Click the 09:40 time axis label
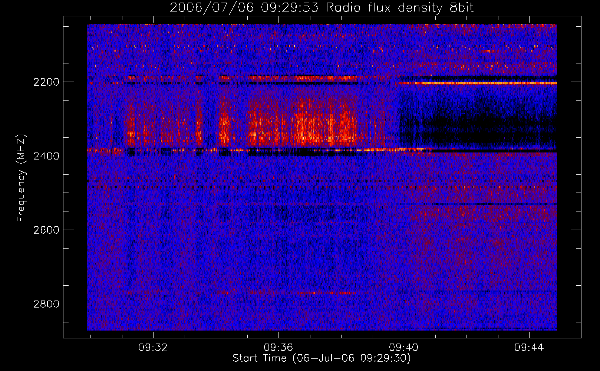600x371 pixels. [x=404, y=348]
